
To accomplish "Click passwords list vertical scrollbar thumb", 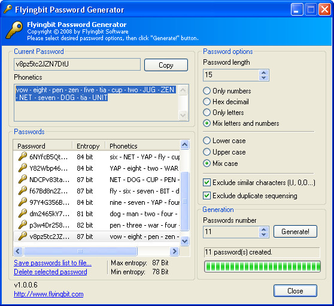I will click(x=185, y=201).
